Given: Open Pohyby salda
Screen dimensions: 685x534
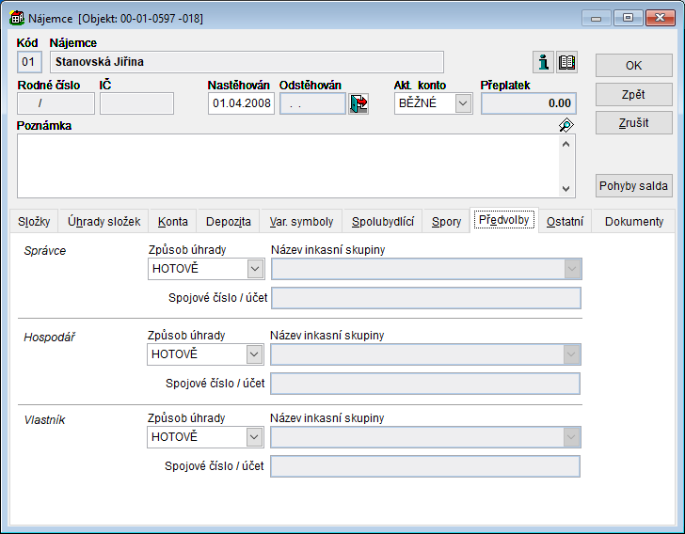Looking at the screenshot, I should coord(633,185).
